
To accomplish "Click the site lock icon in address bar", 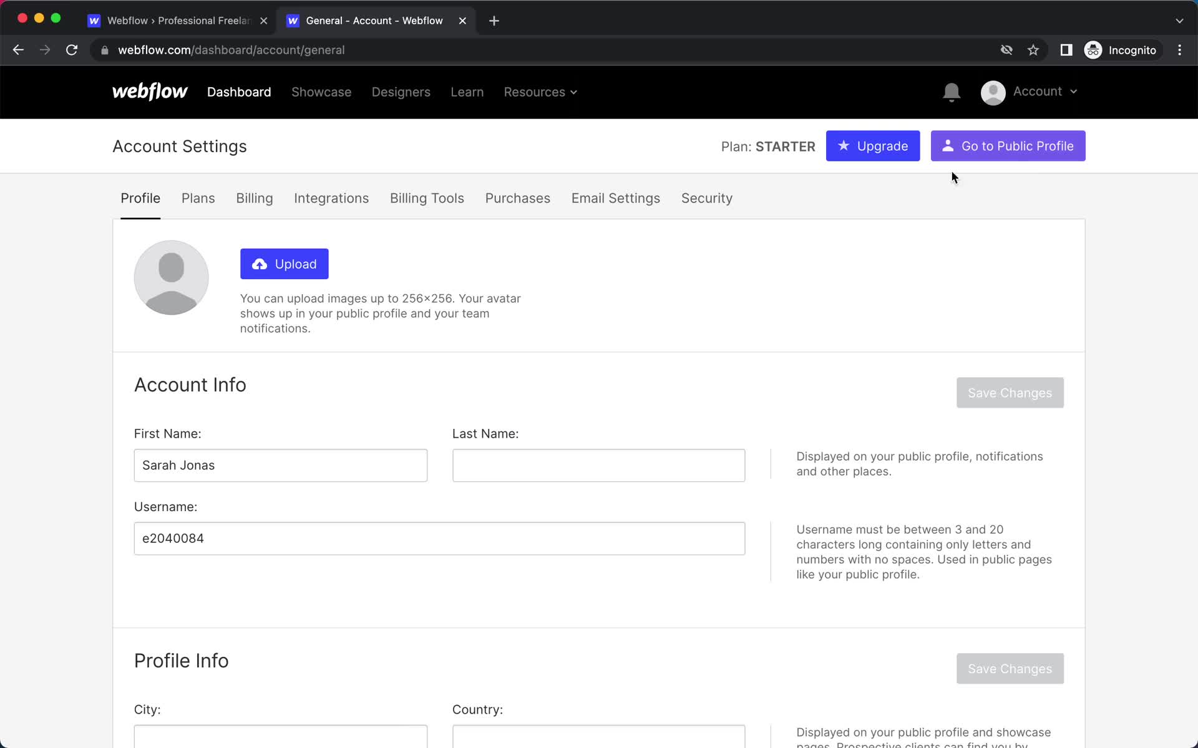I will (x=105, y=50).
